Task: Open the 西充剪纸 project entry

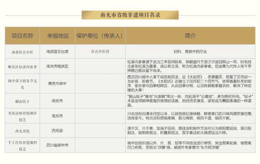Action: [22, 131]
